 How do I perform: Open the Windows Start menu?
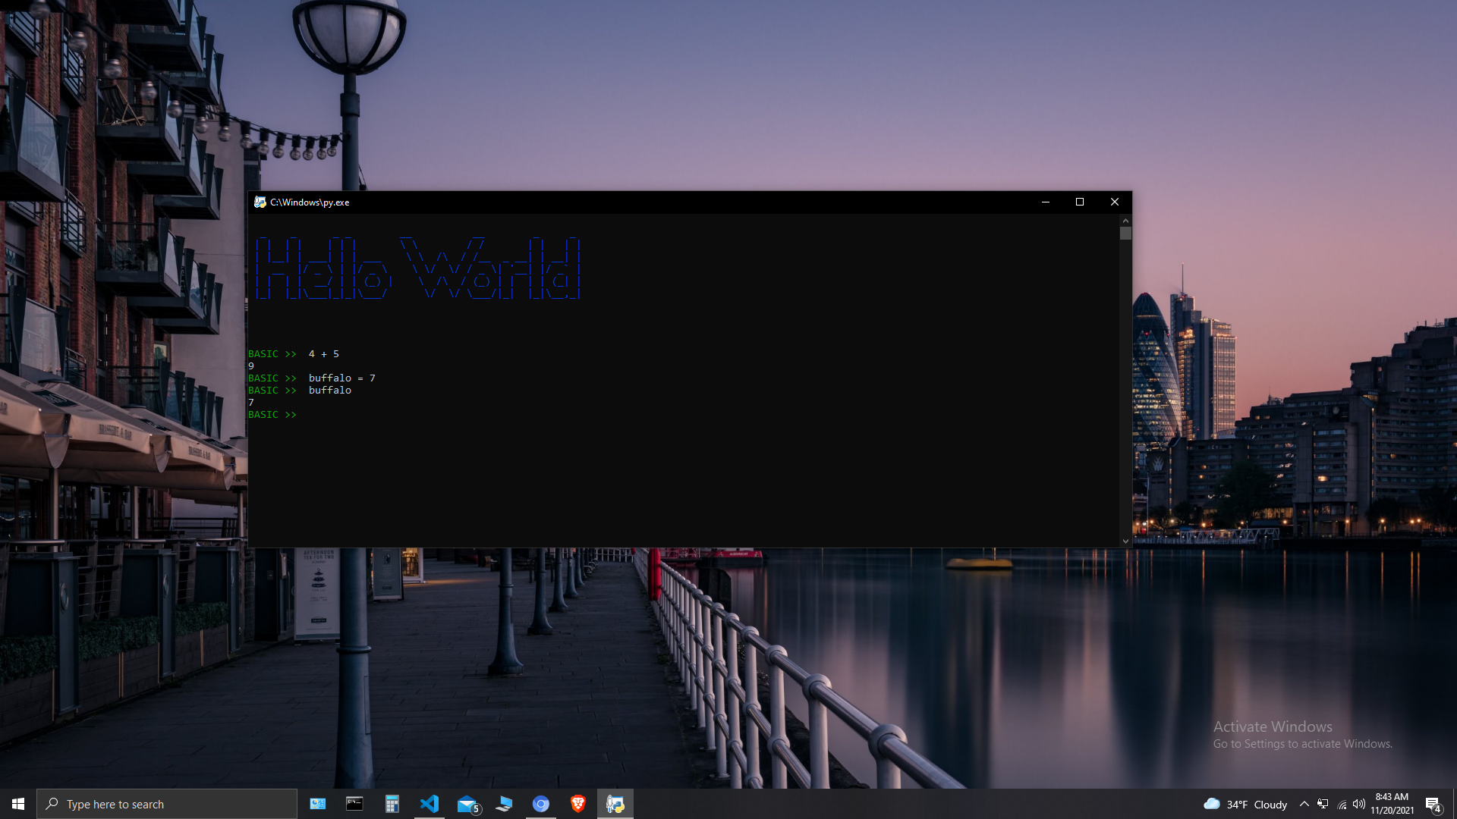(x=18, y=804)
